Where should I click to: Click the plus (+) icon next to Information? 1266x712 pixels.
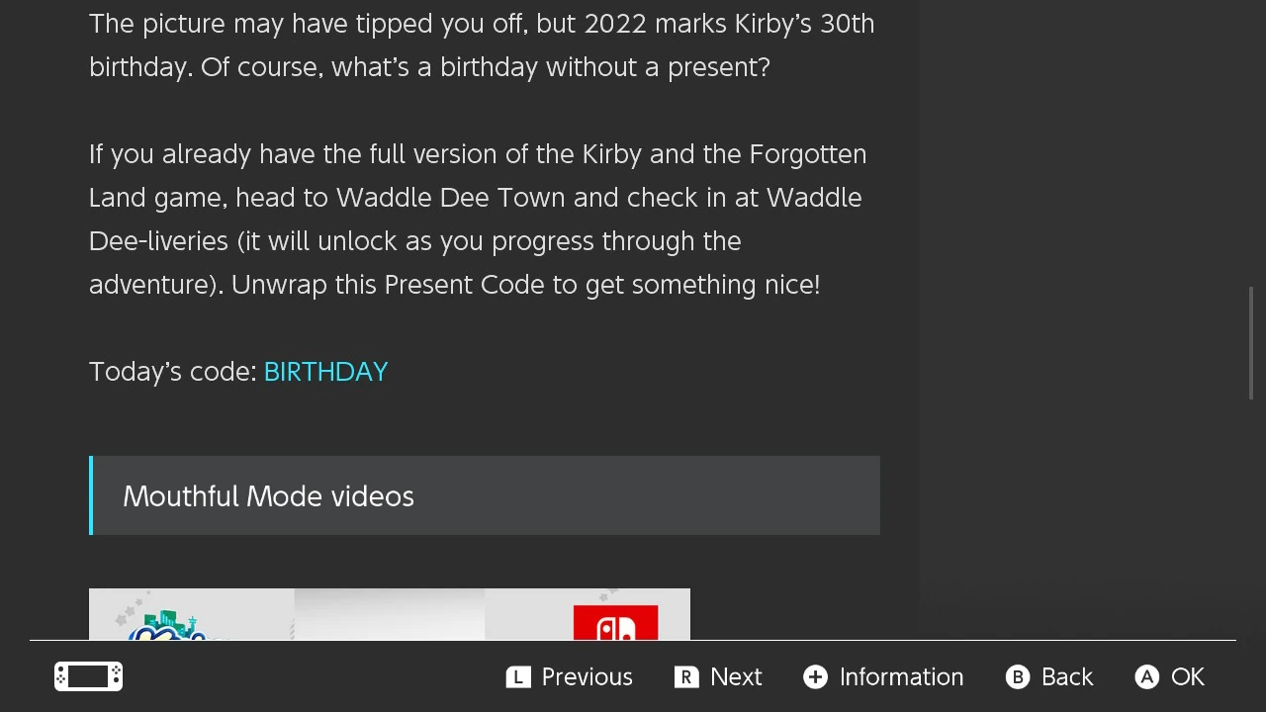[815, 676]
